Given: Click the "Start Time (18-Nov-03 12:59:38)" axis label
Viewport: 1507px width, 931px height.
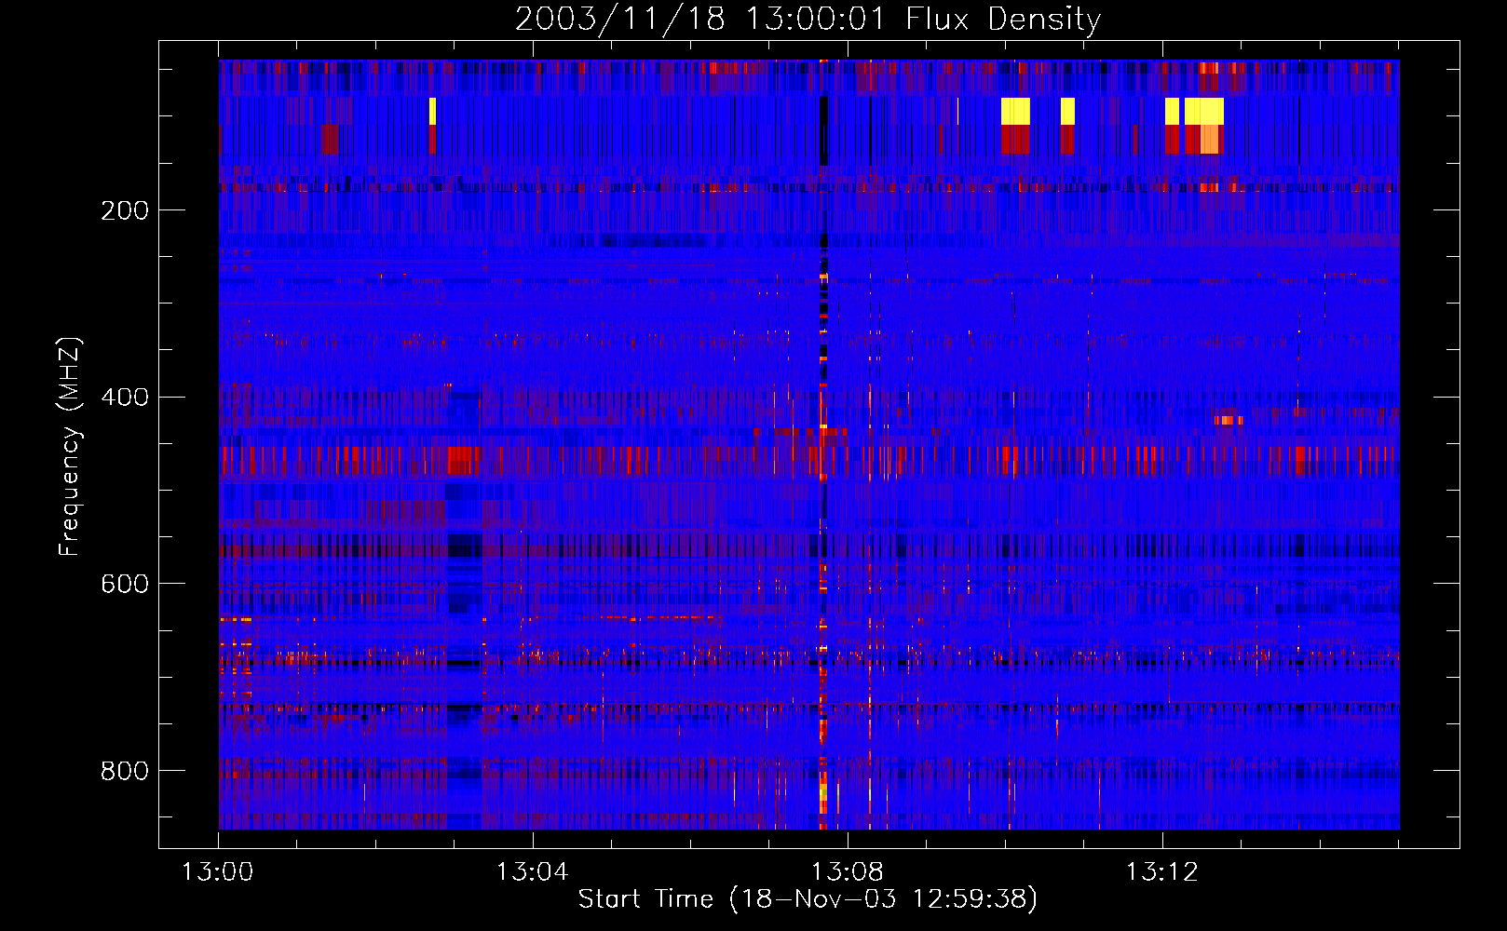Looking at the screenshot, I should point(808,899).
